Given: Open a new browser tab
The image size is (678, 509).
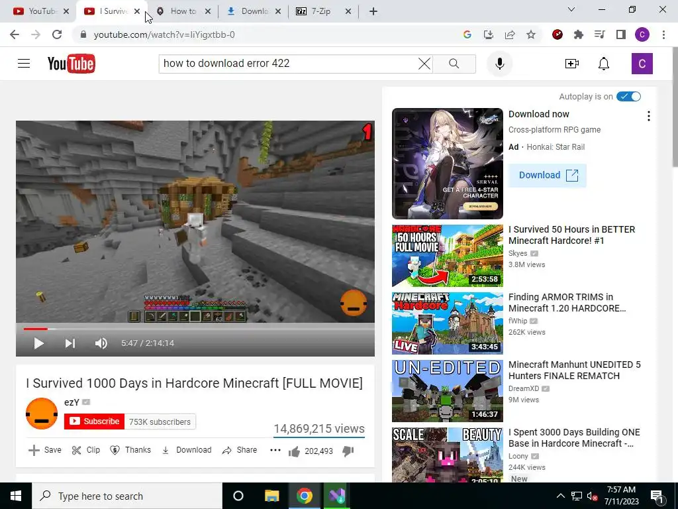Looking at the screenshot, I should tap(373, 11).
